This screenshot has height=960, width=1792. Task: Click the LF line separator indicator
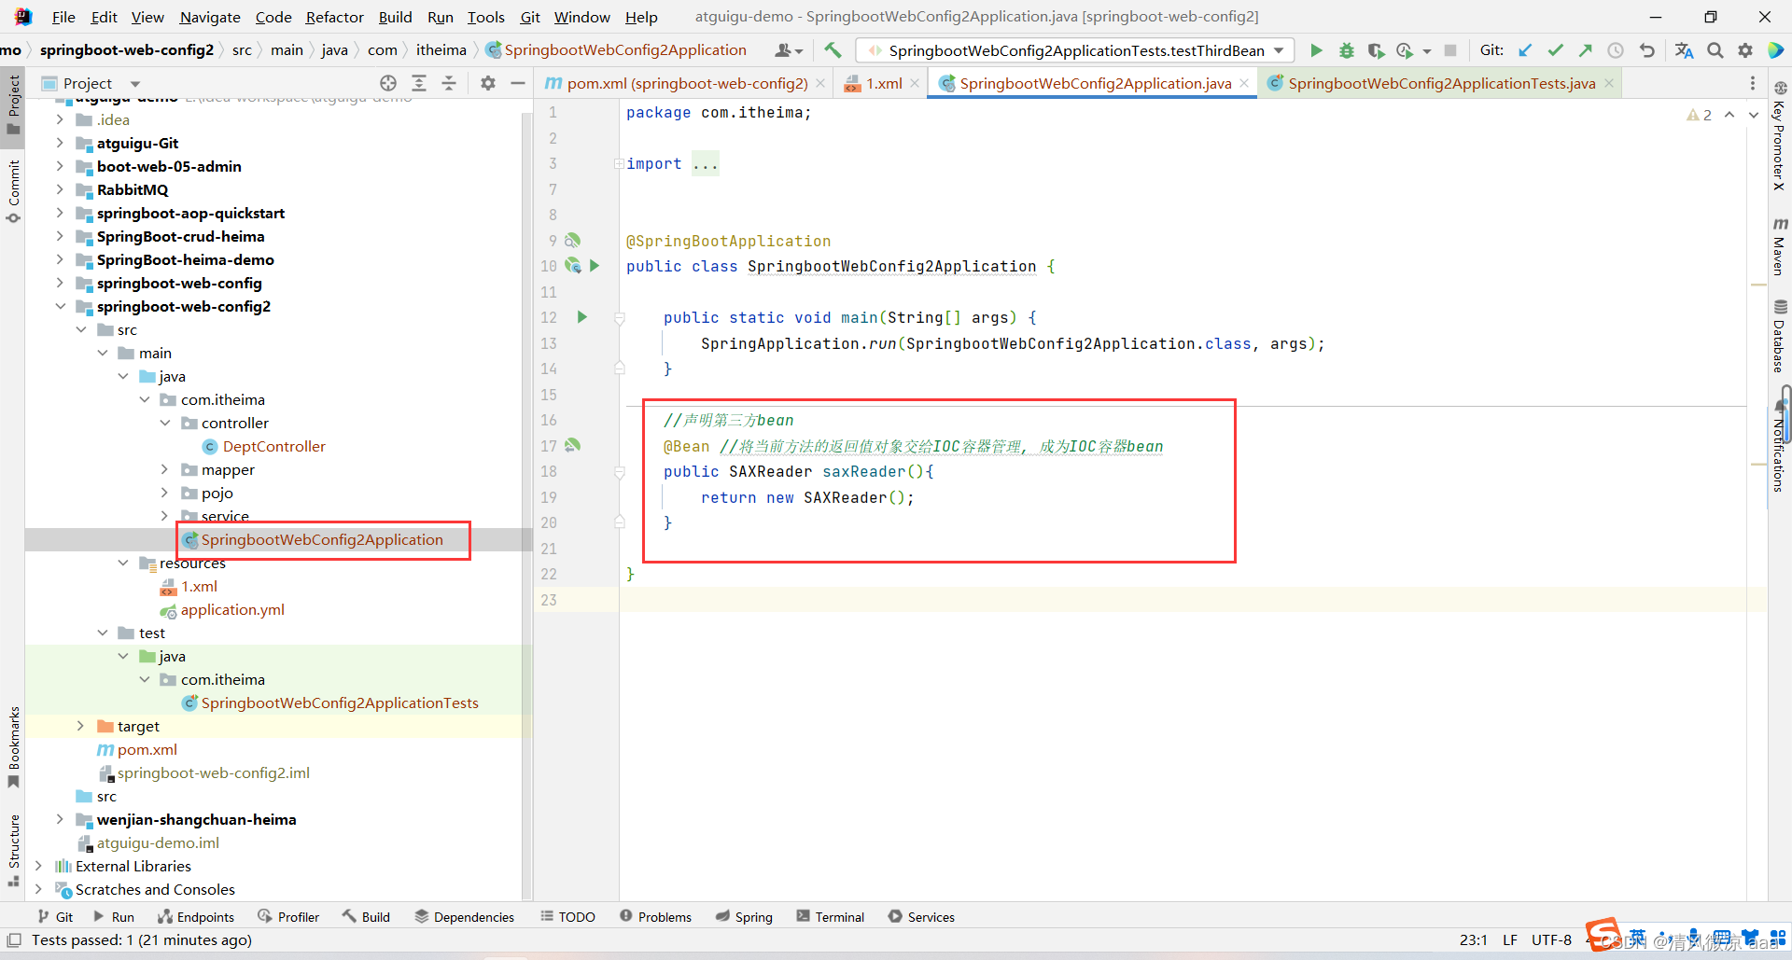click(1509, 939)
